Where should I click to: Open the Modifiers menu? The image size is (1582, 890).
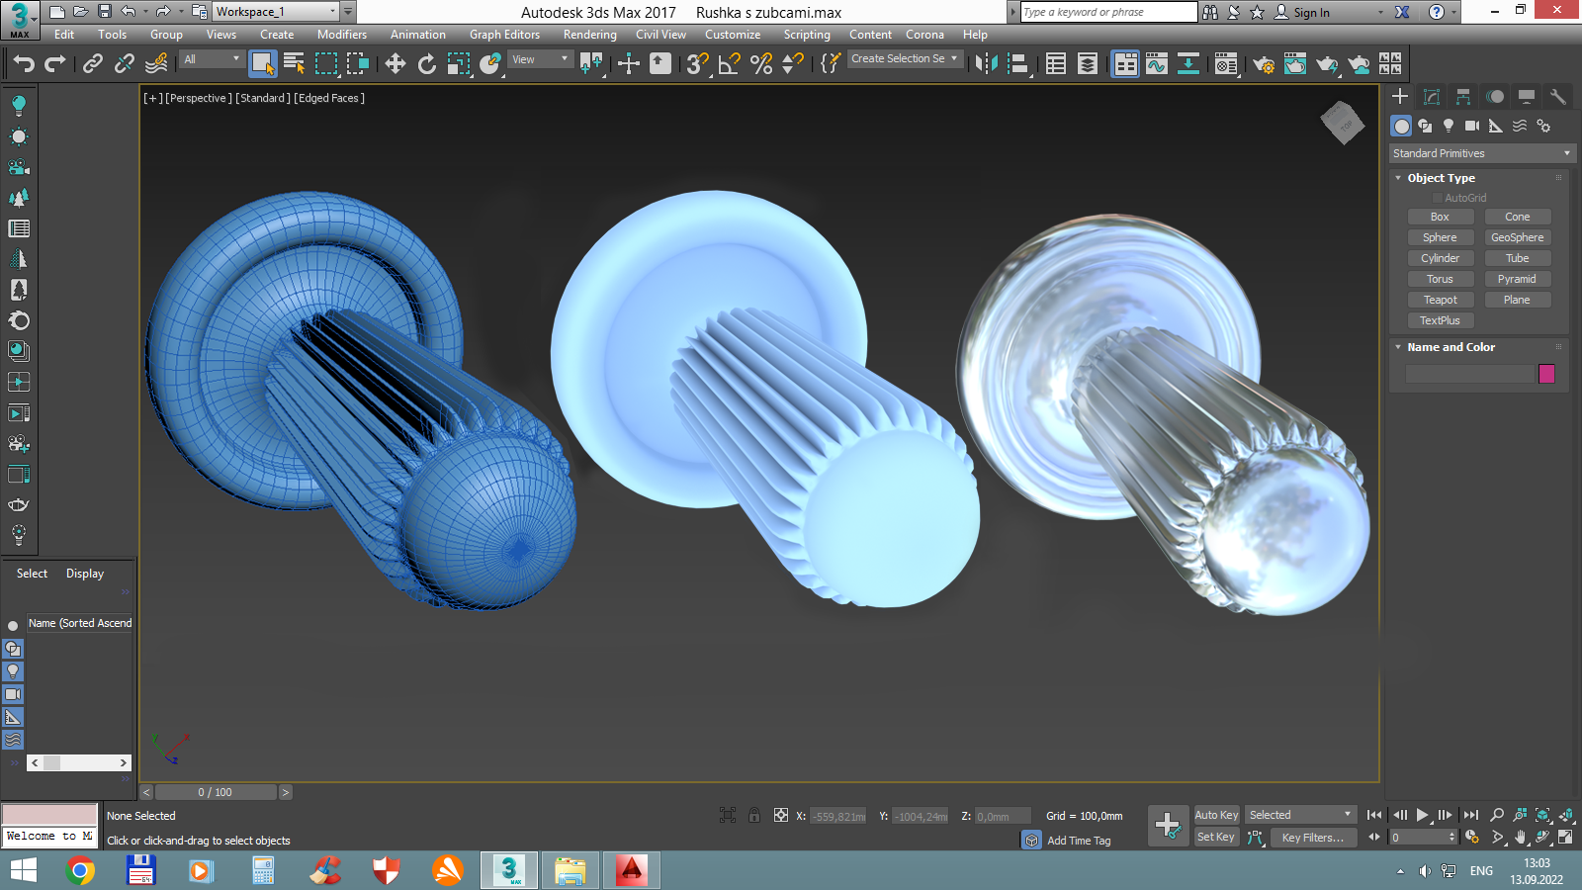tap(342, 35)
